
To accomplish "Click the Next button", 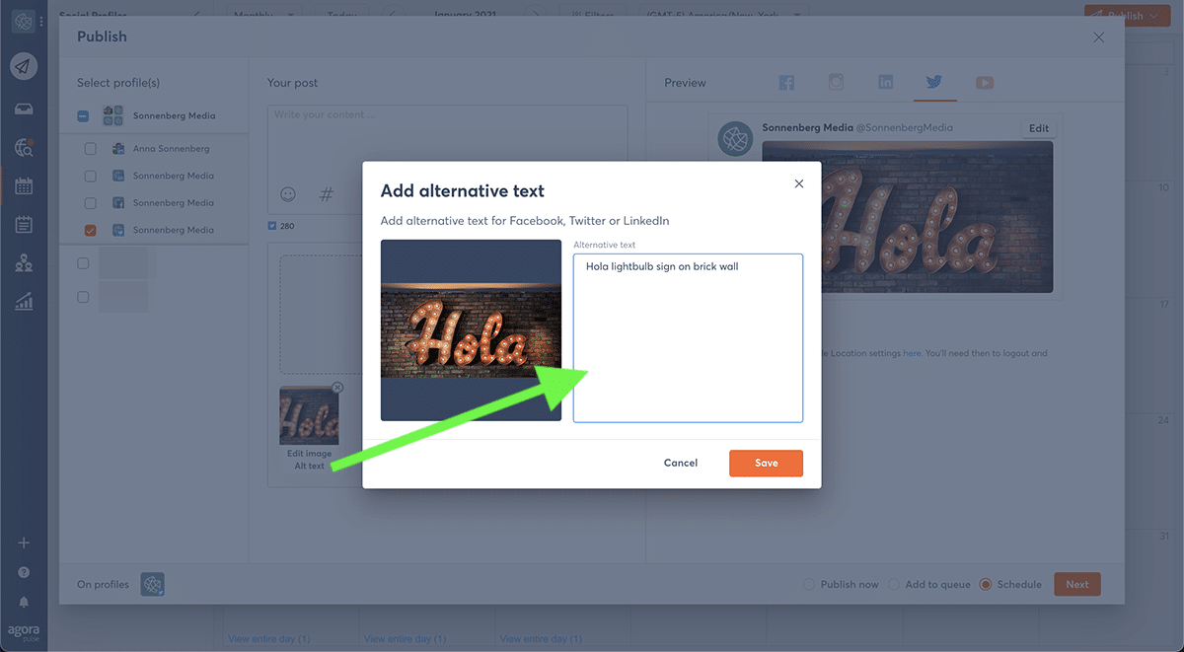I will [x=1076, y=584].
